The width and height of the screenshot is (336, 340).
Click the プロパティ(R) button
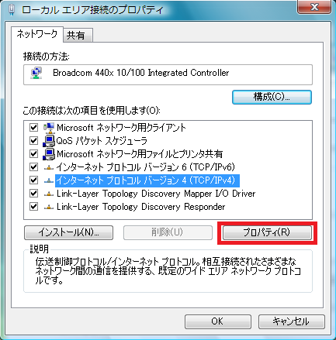pyautogui.click(x=267, y=232)
